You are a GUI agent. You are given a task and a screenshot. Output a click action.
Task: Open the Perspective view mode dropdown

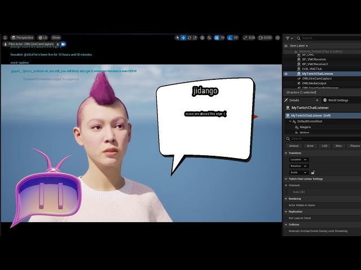click(23, 38)
